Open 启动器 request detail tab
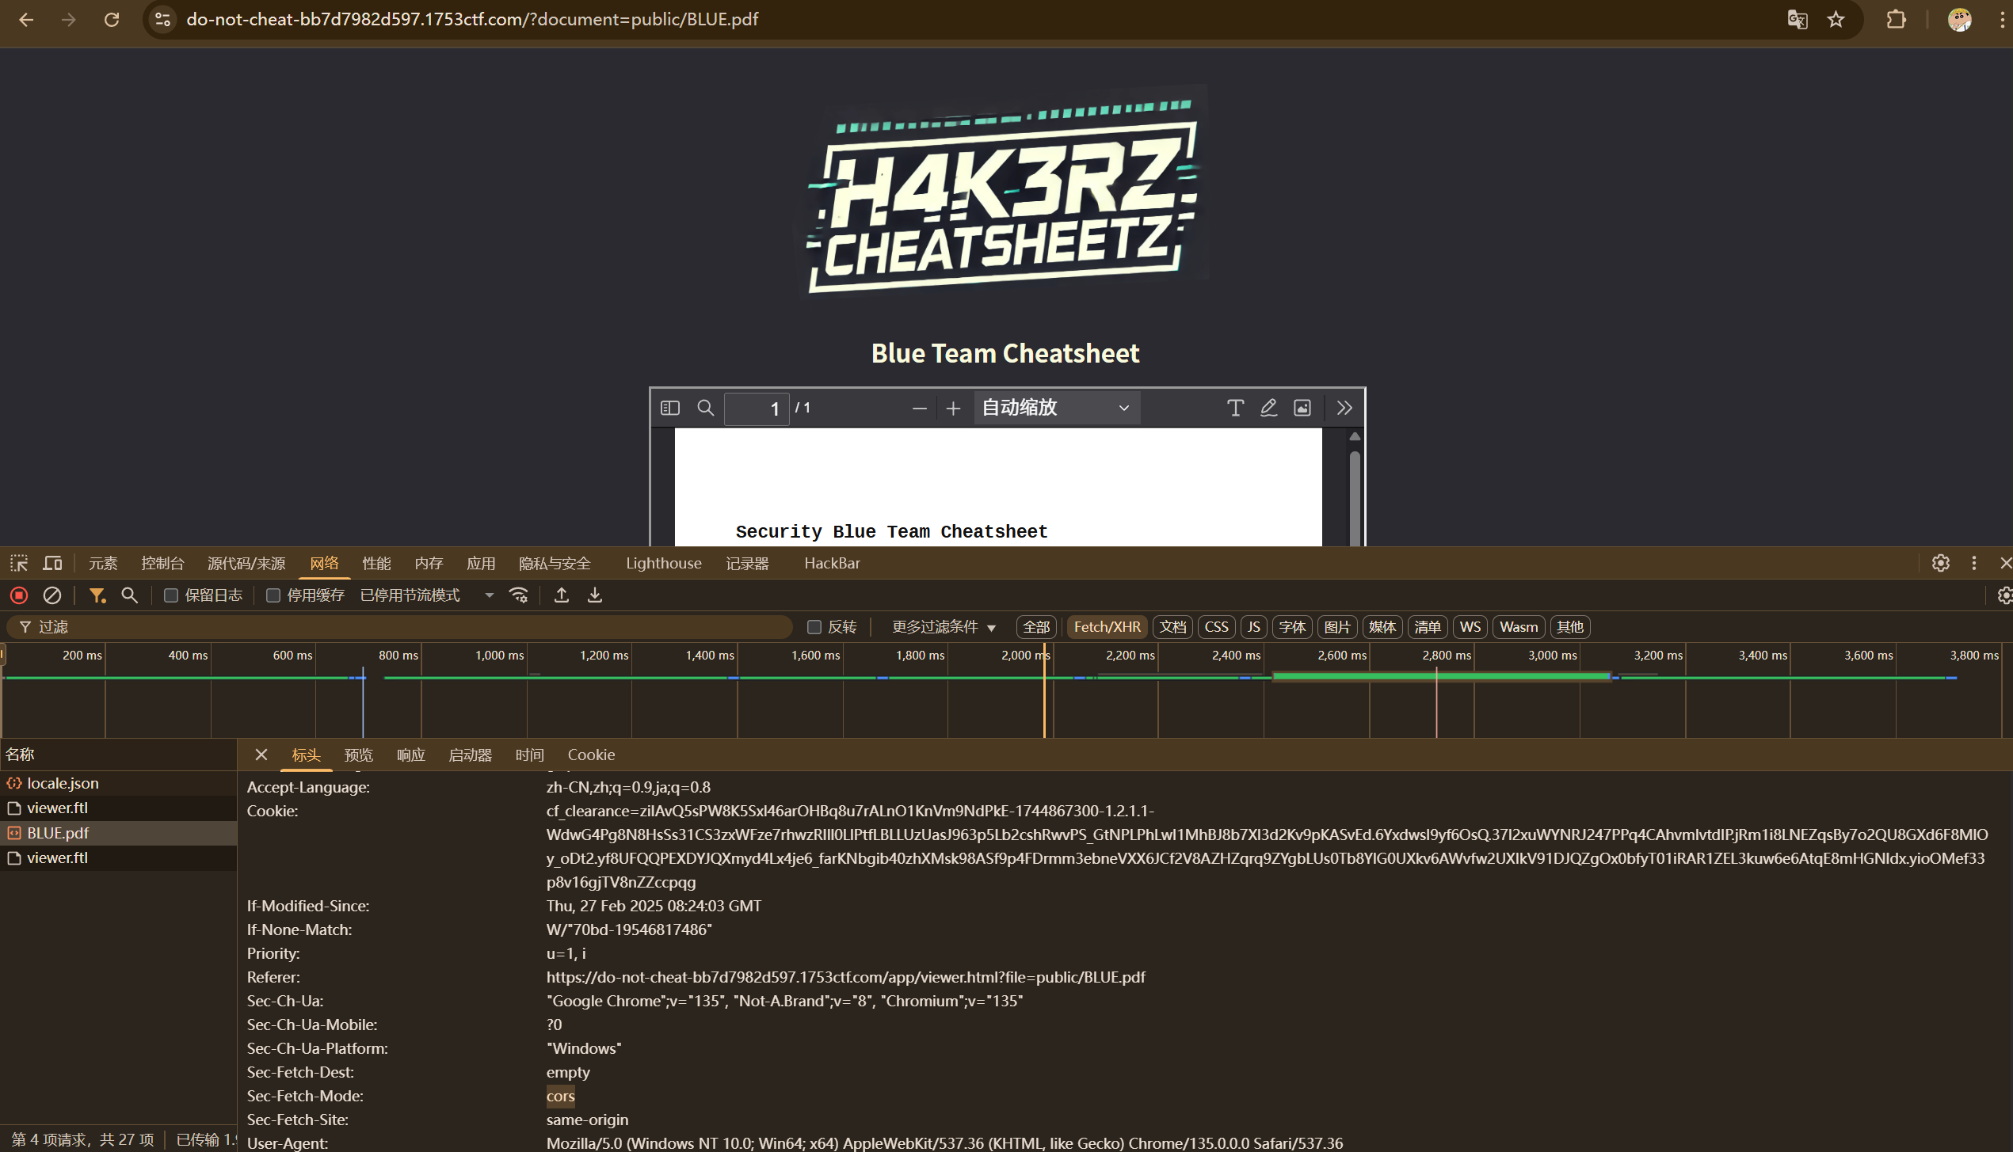 click(470, 755)
